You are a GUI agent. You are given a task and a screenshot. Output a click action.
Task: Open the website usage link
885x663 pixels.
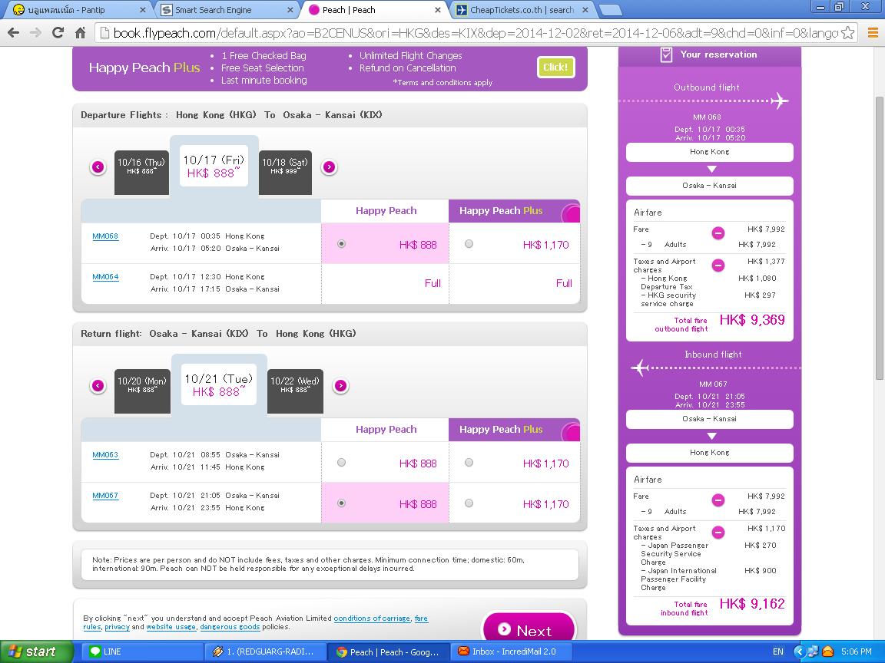point(171,626)
